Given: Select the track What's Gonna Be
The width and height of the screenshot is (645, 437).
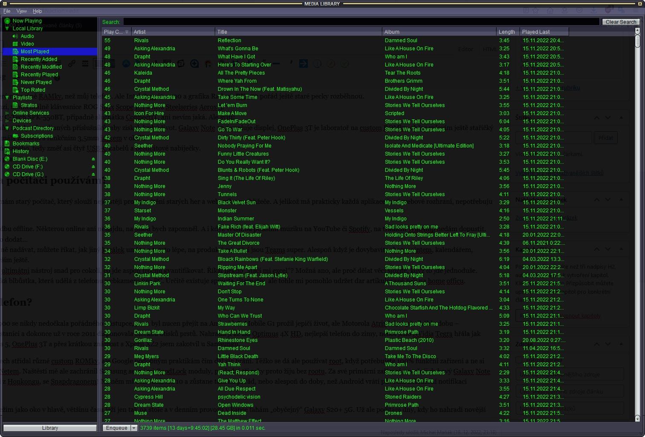Looking at the screenshot, I should [x=238, y=49].
